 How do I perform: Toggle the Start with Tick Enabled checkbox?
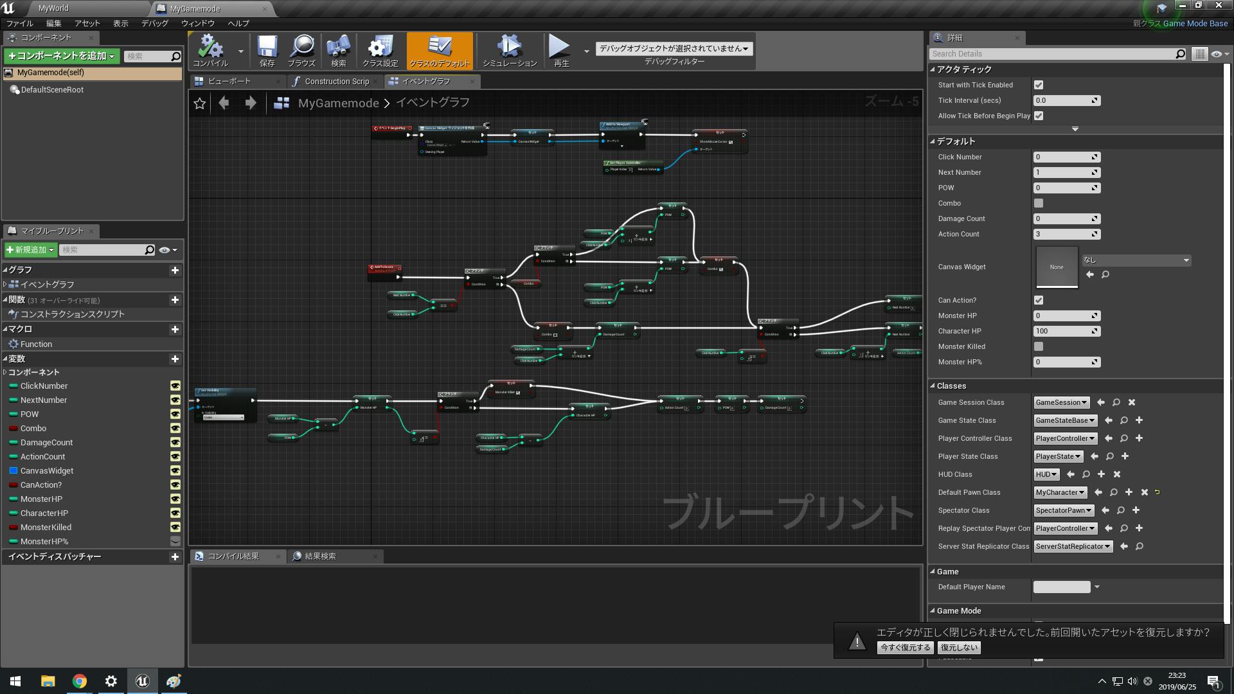point(1039,85)
